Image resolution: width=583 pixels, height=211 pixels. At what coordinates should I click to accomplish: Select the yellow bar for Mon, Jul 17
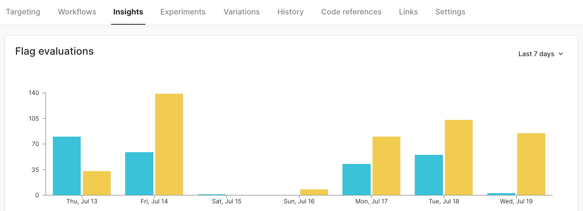point(386,166)
